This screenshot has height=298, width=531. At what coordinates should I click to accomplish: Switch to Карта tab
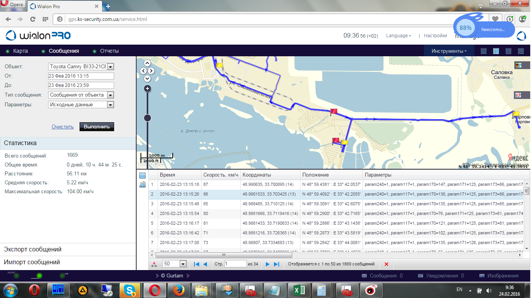click(20, 51)
